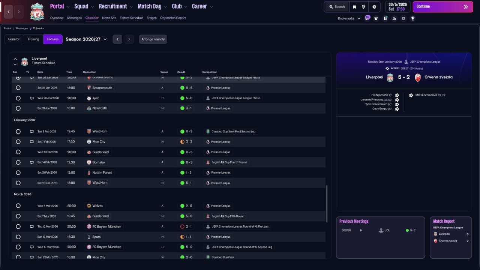Click the Match Report panel heading
Image resolution: width=480 pixels, height=270 pixels.
click(x=444, y=221)
